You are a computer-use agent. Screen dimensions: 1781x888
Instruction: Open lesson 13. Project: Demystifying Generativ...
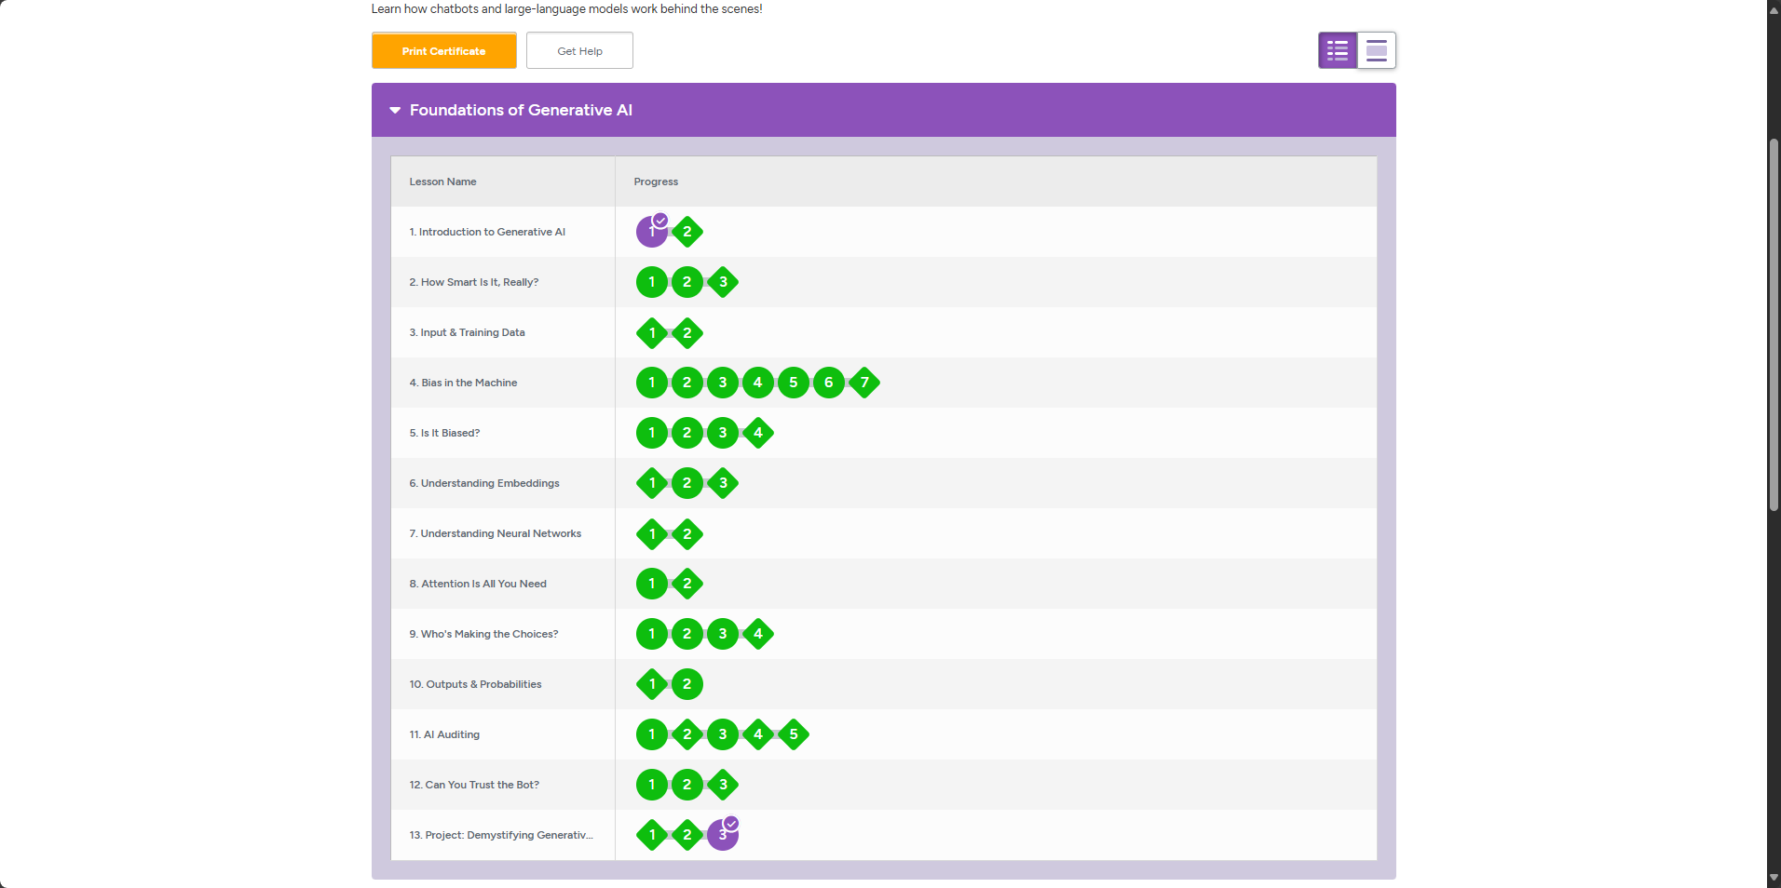tap(501, 835)
